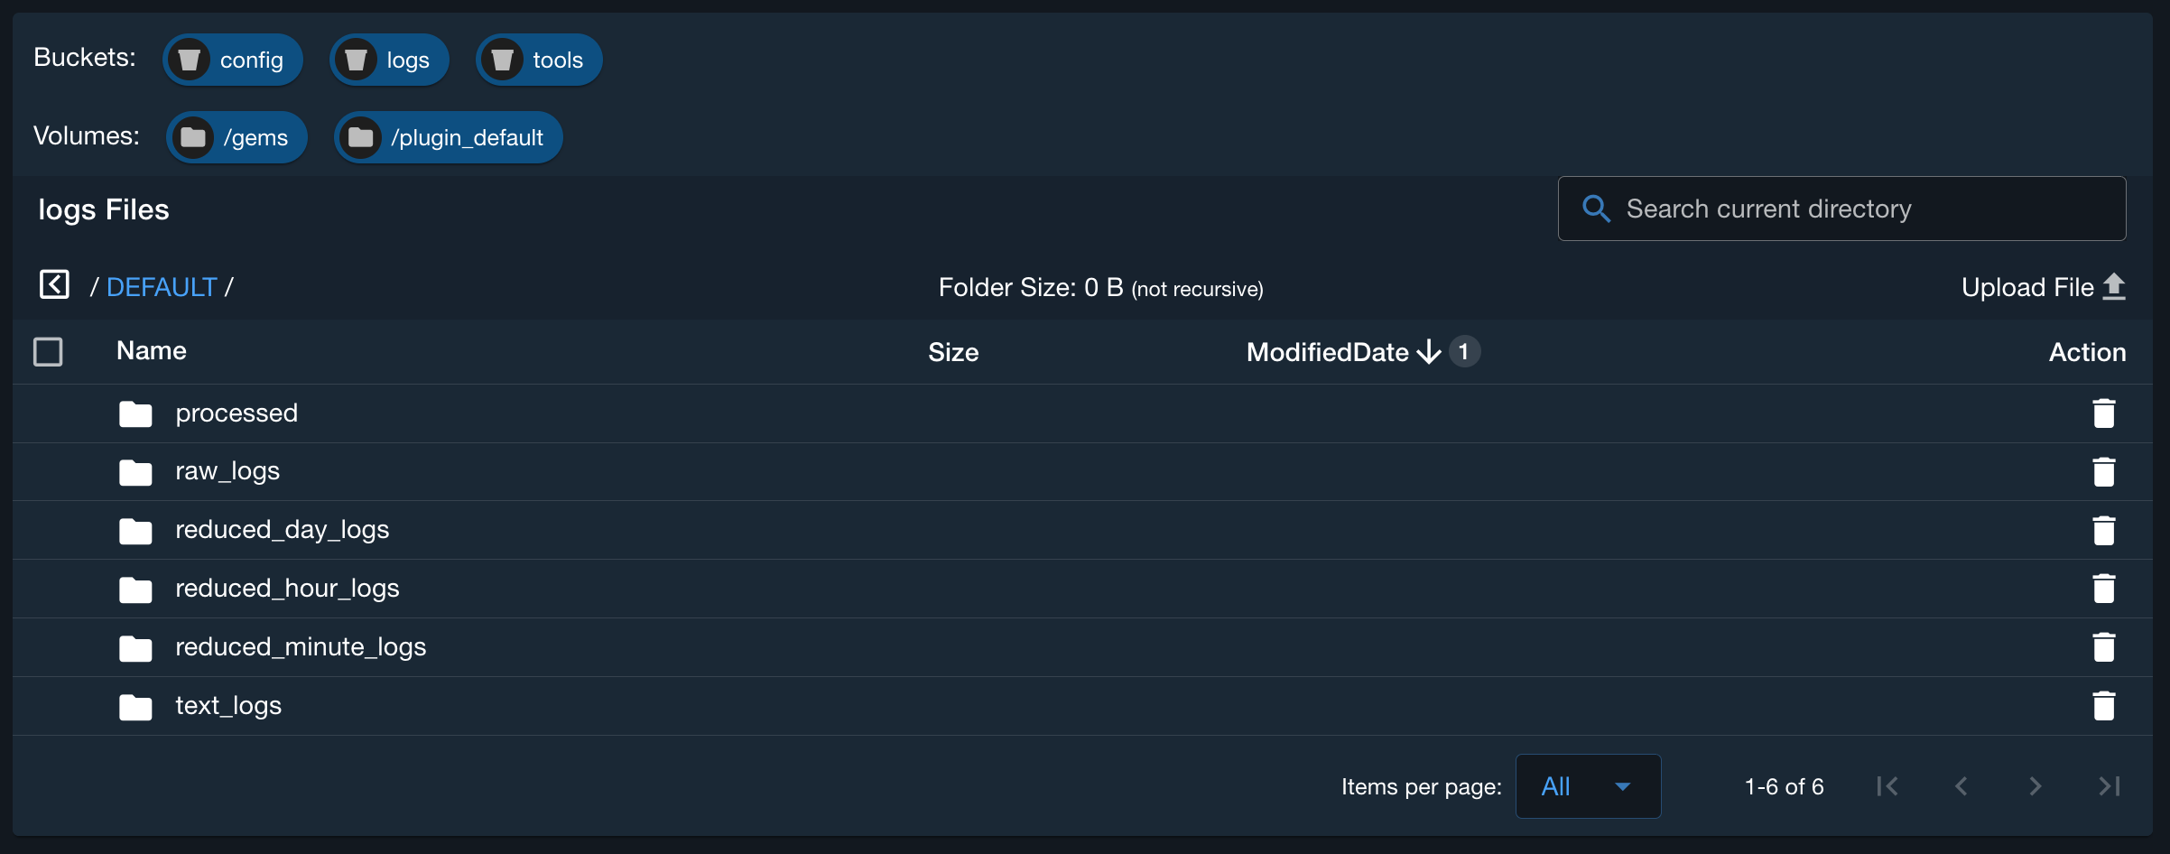Open the Items per page dropdown
The width and height of the screenshot is (2170, 854).
click(x=1588, y=786)
